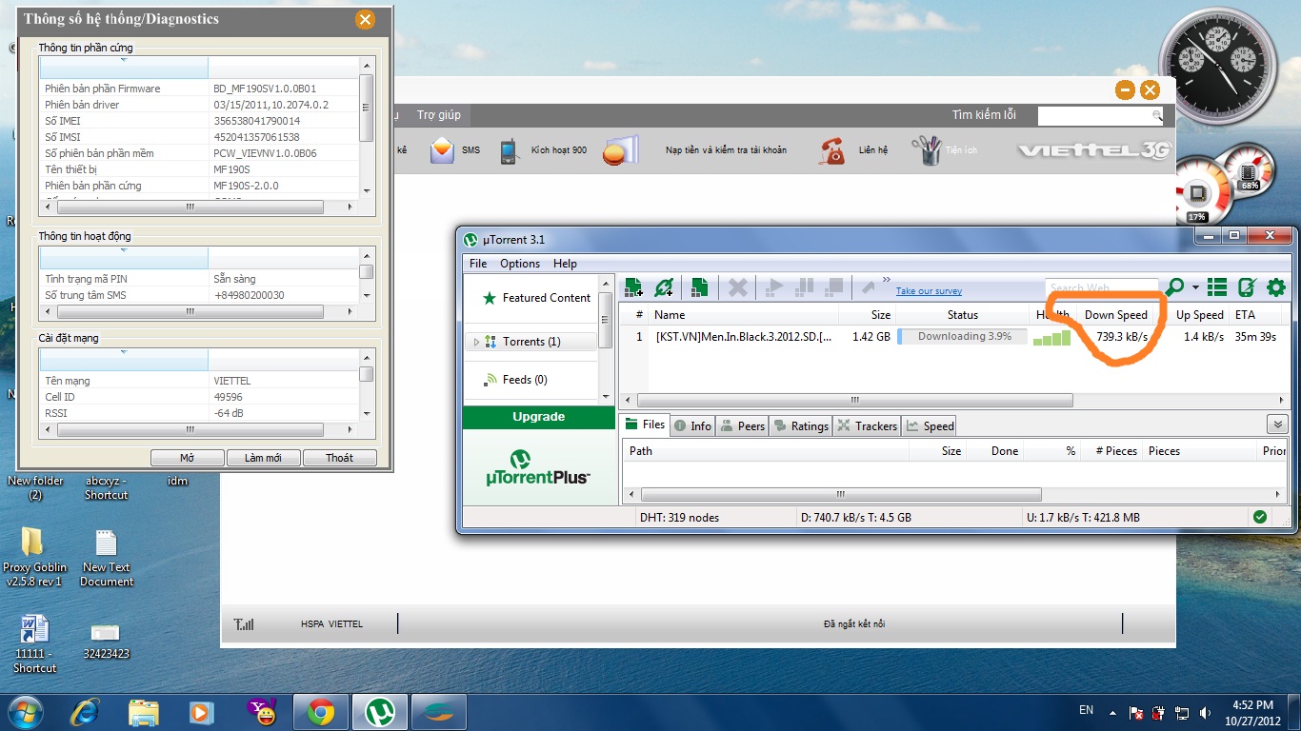Image resolution: width=1301 pixels, height=731 pixels.
Task: Click the µTorrent Search Web input field
Action: 1102,287
